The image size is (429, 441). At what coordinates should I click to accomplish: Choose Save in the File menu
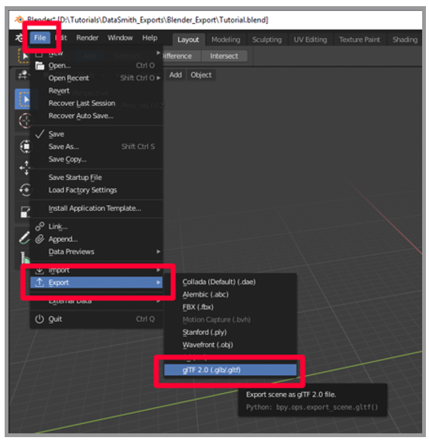coord(96,134)
